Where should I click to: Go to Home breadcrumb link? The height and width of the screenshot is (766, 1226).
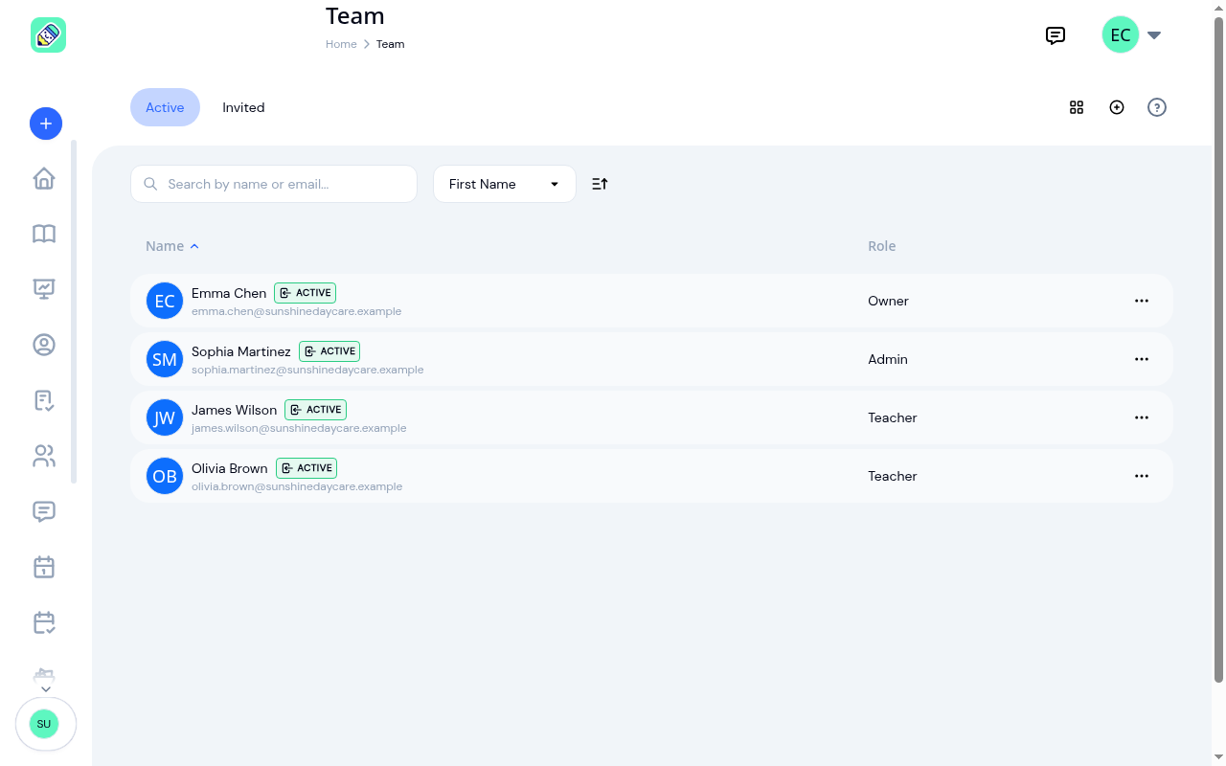(341, 44)
